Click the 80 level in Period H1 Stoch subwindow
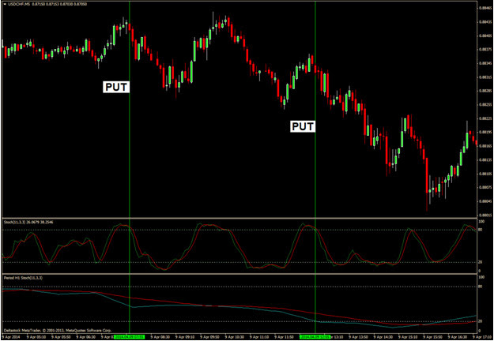 (x=481, y=287)
